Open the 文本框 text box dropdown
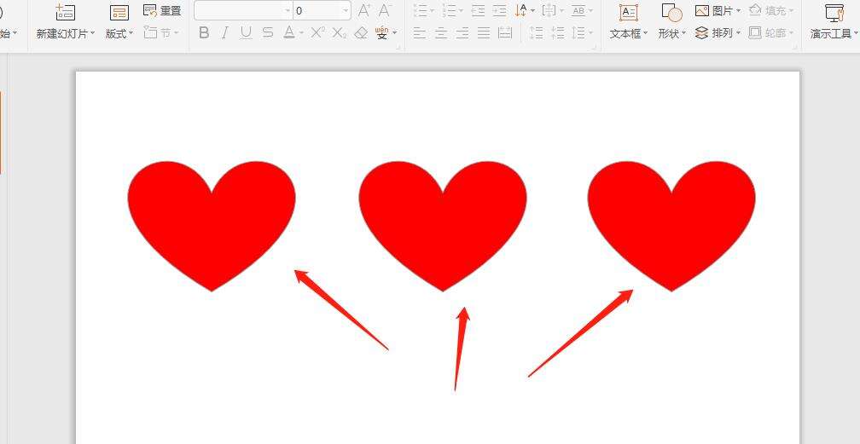This screenshot has width=860, height=444. (x=646, y=33)
